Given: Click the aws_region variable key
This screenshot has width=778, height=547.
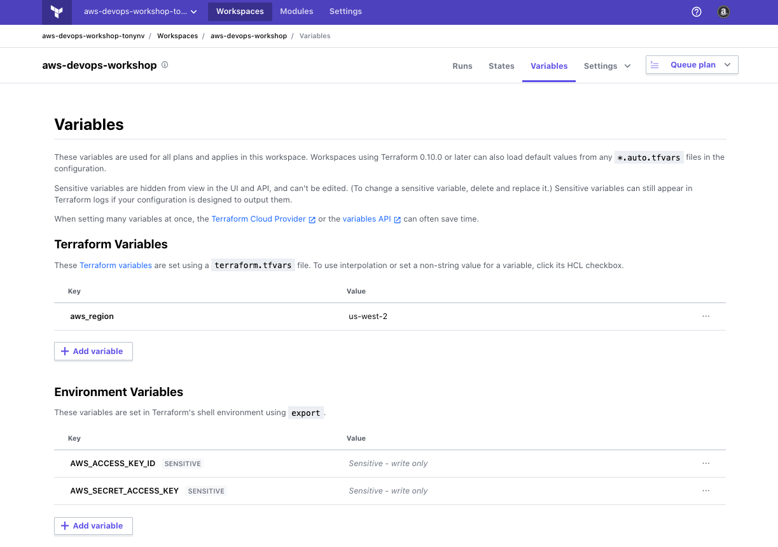Looking at the screenshot, I should (x=92, y=316).
